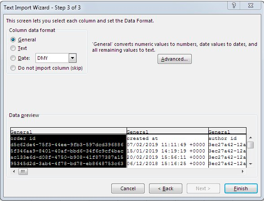Select the Text column format option
264x201 pixels.
pos(13,48)
